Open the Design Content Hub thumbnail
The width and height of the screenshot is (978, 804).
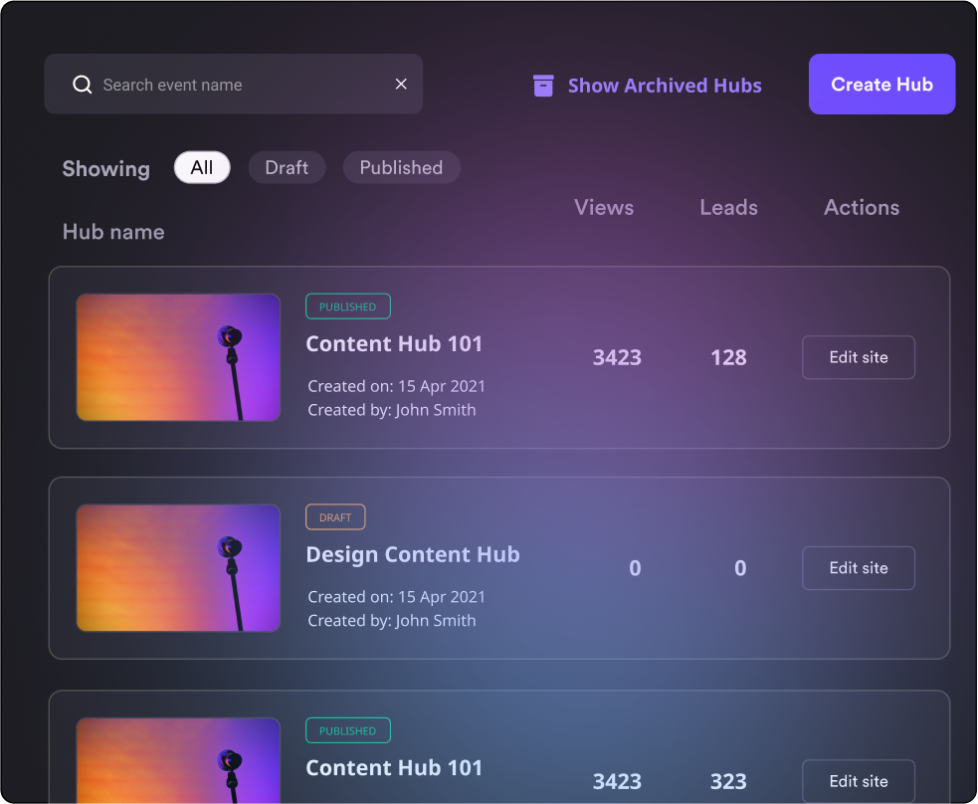(x=178, y=567)
